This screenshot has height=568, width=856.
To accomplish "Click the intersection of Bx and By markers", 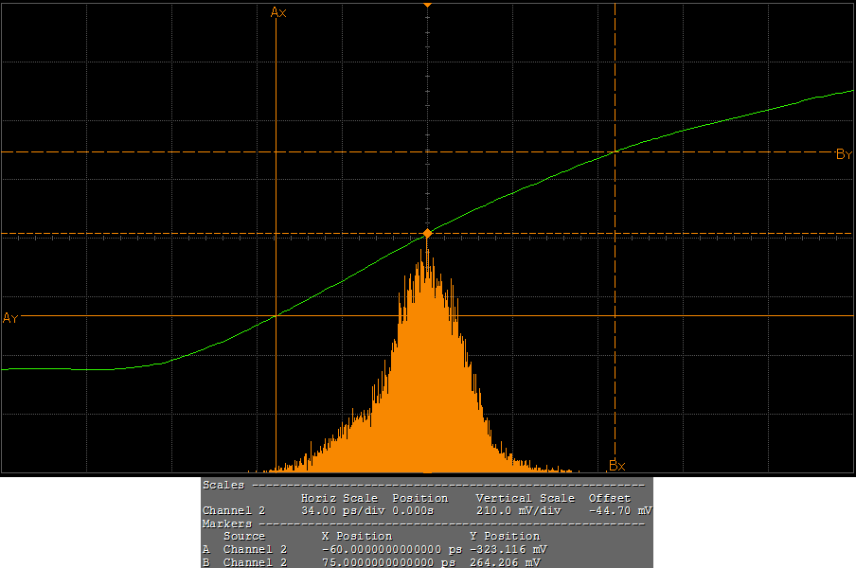I will pyautogui.click(x=615, y=151).
